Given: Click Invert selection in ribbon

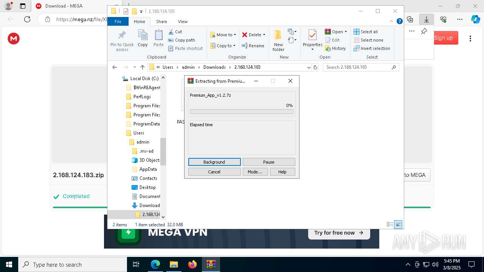Looking at the screenshot, I should point(372,48).
